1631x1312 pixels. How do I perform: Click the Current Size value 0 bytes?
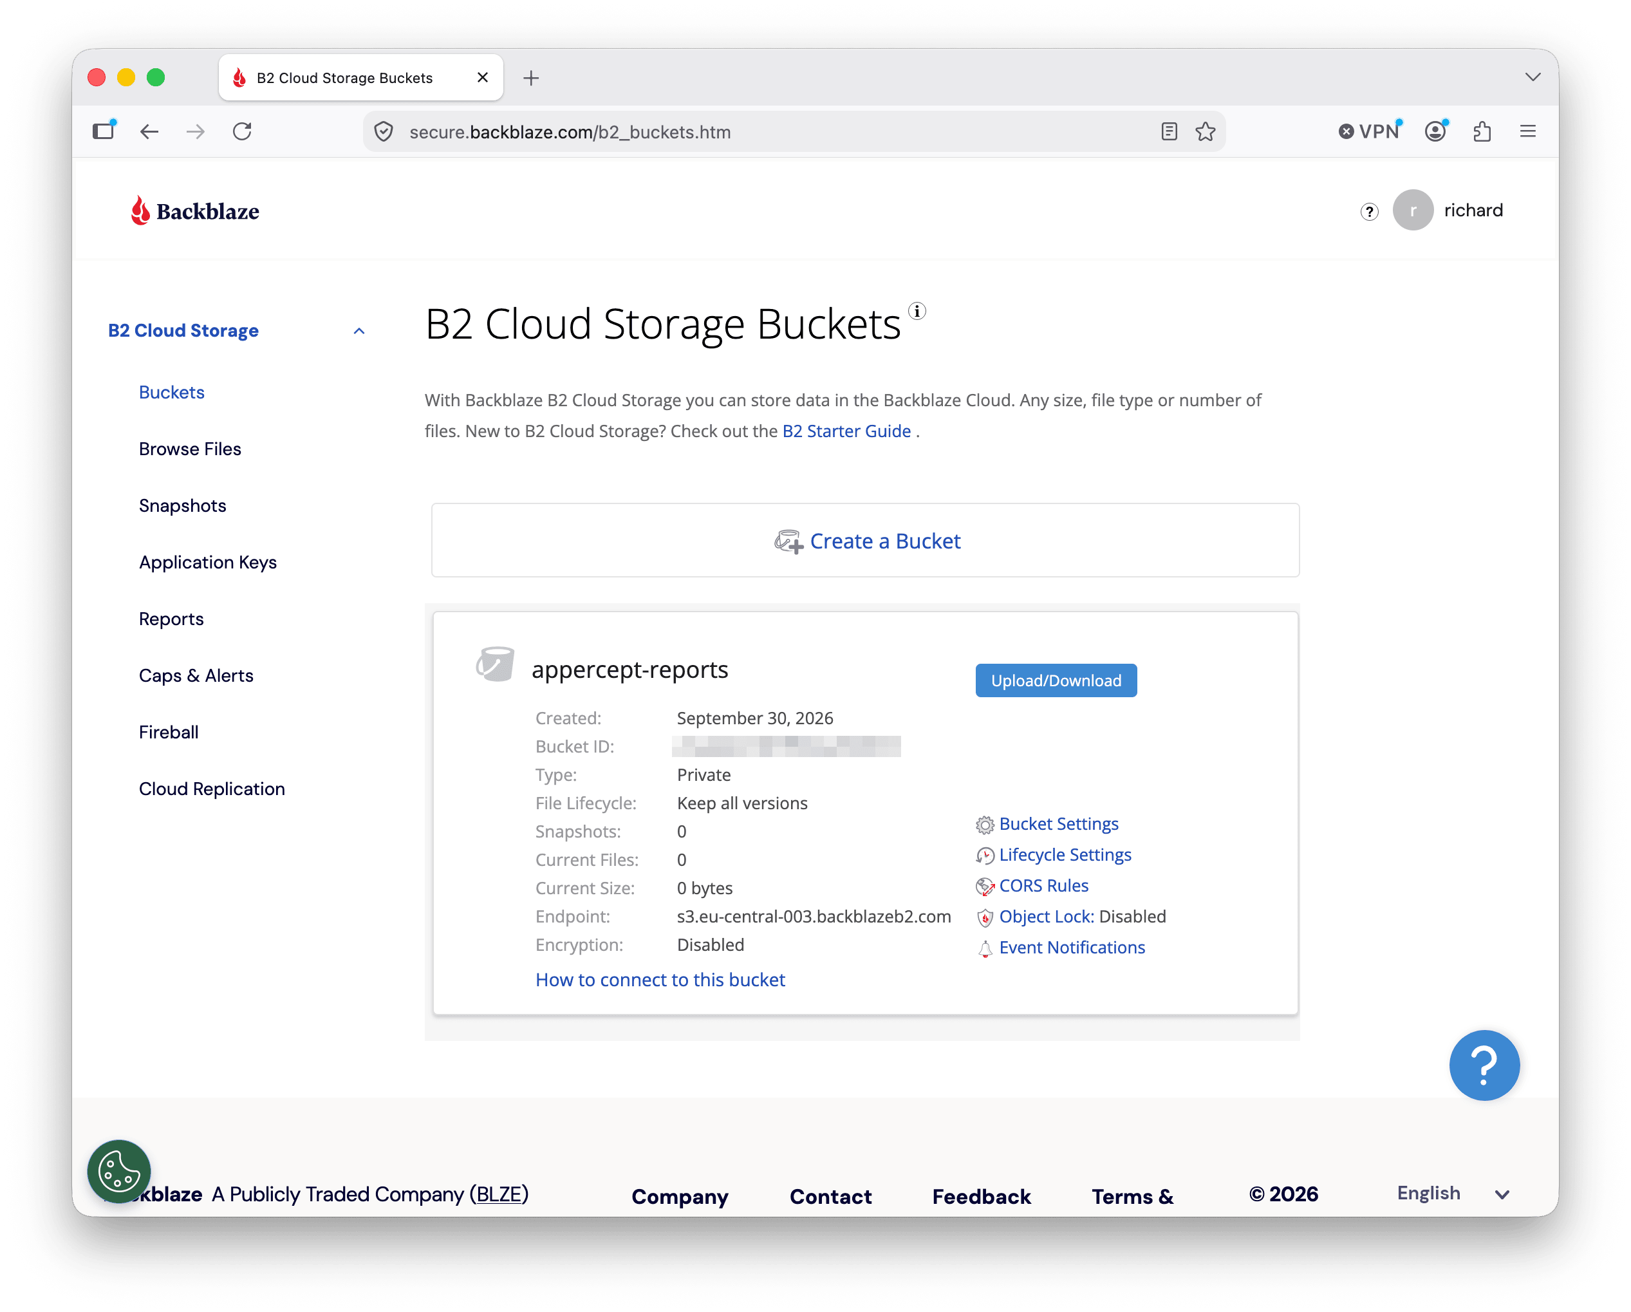[x=705, y=888]
